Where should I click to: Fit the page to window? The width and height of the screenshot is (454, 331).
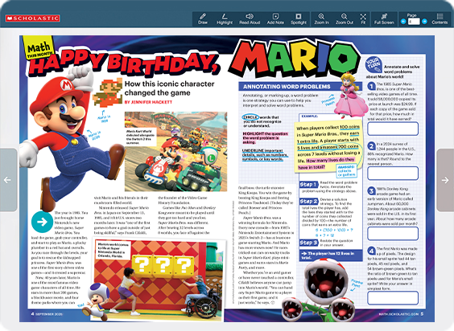click(x=363, y=19)
